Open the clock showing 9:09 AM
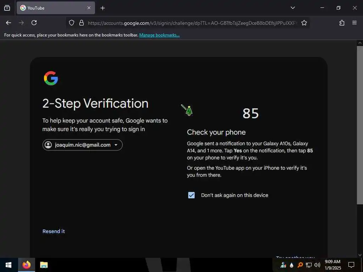The width and height of the screenshot is (363, 272). 333,265
